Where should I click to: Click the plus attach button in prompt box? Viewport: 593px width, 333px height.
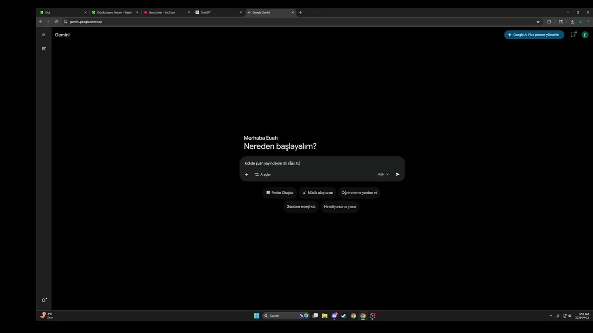click(x=246, y=174)
